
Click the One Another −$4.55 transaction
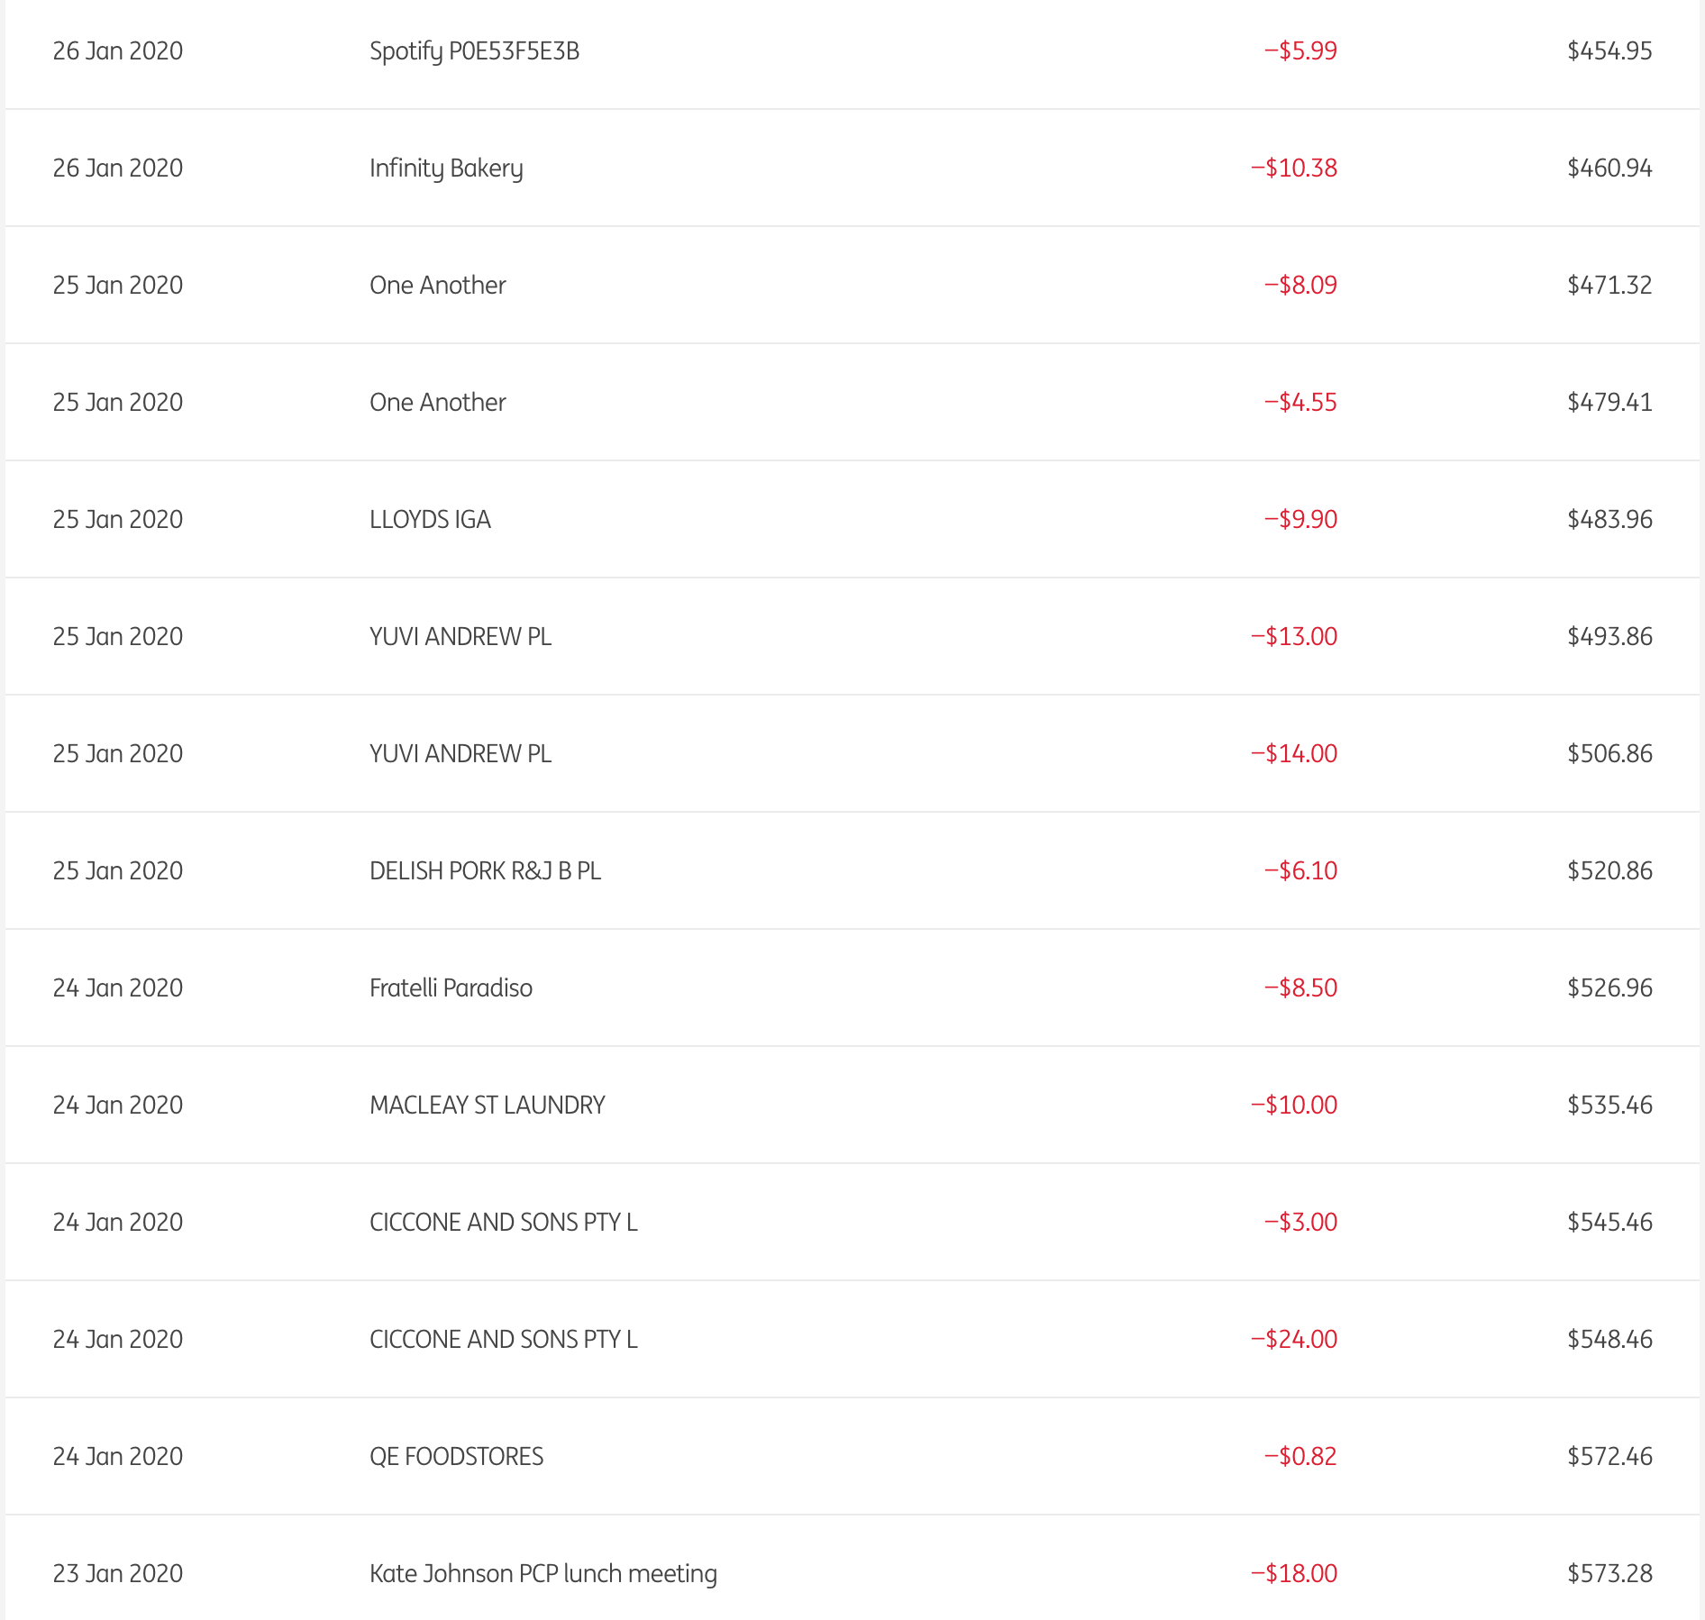(x=438, y=403)
